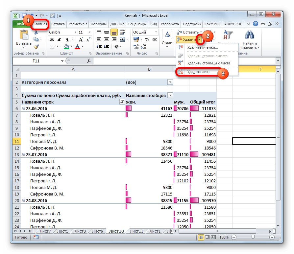The width and height of the screenshot is (294, 254).
Task: Click accounting number format icon
Action: 136,39
